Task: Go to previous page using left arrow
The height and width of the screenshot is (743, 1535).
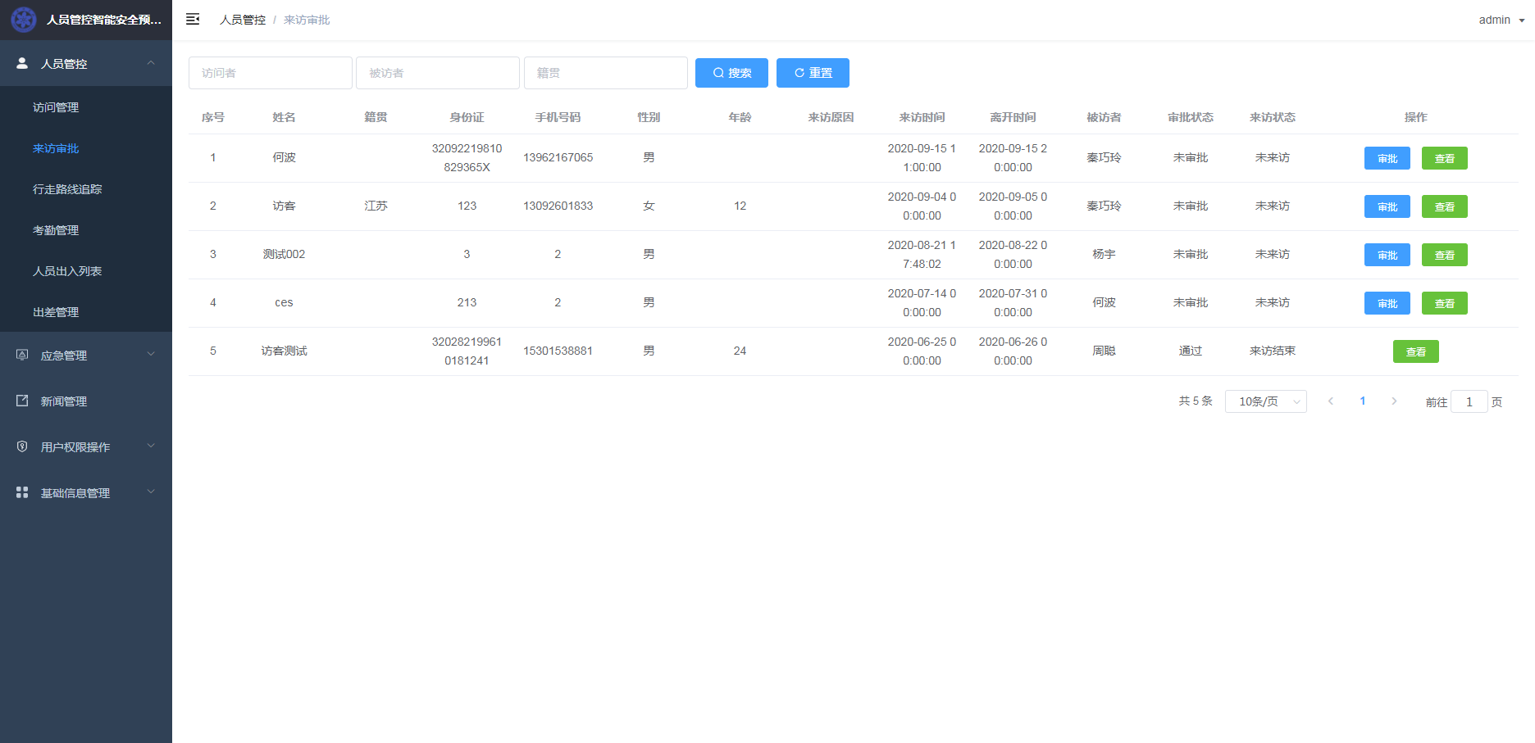Action: point(1331,401)
